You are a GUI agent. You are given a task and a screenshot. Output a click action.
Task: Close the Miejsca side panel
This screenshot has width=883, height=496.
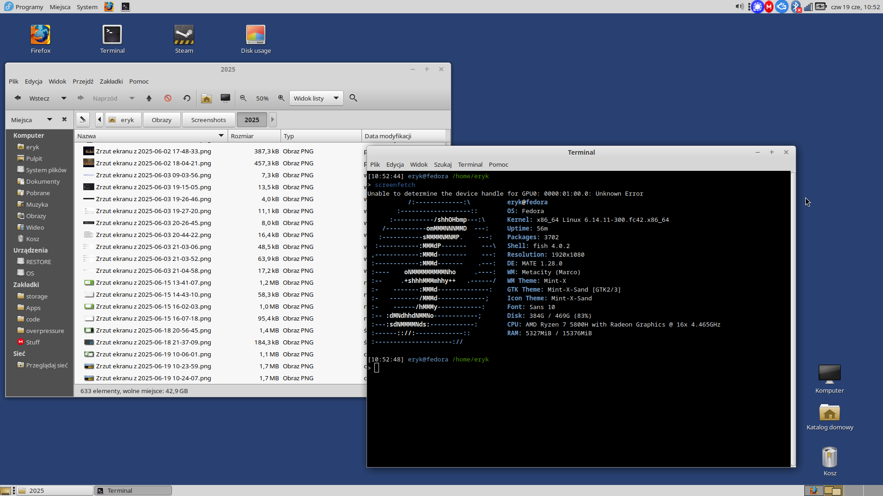point(64,119)
